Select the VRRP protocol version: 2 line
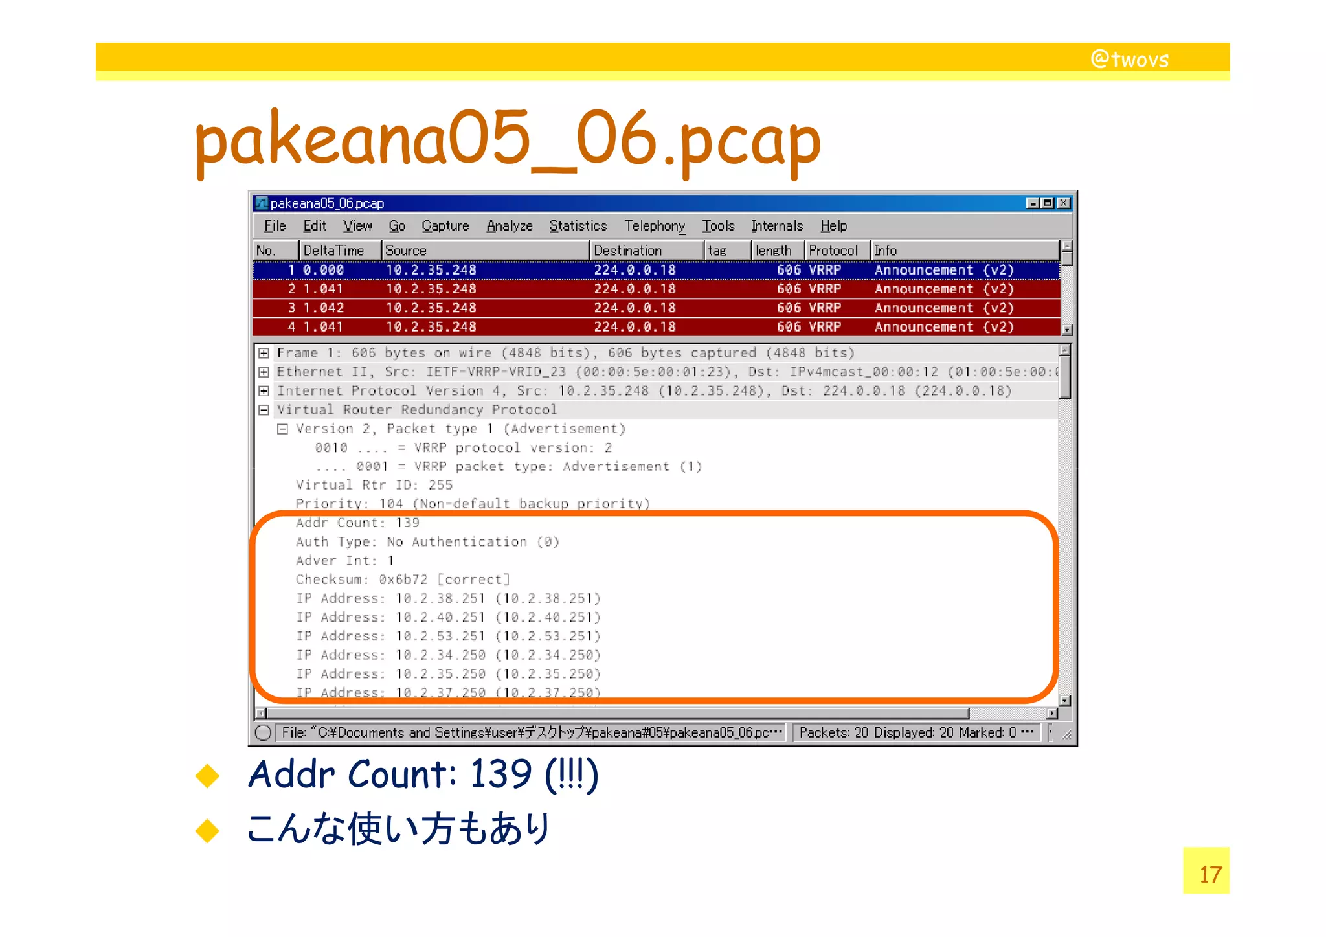The height and width of the screenshot is (937, 1326). pyautogui.click(x=464, y=447)
